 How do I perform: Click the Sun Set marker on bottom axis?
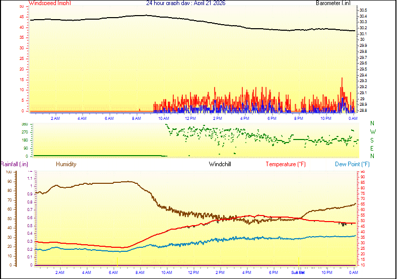298,272
